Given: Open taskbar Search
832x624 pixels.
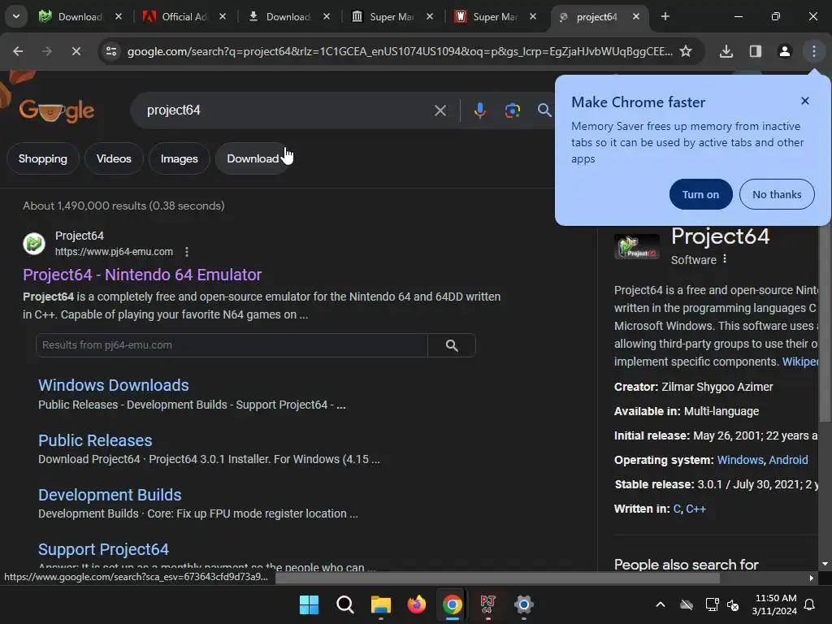Looking at the screenshot, I should click(344, 604).
